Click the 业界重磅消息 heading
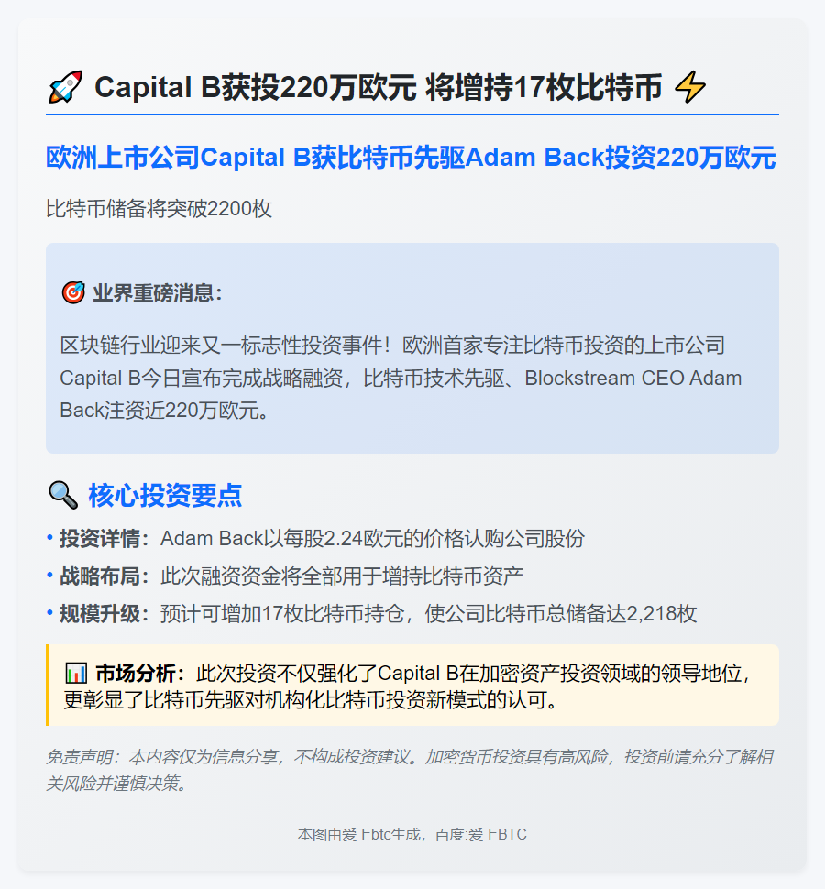 tap(158, 293)
